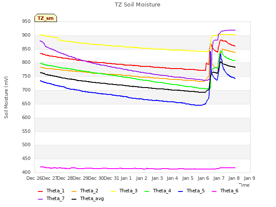Click the 550 y-axis tick label
276x207 pixels.
pyautogui.click(x=26, y=131)
